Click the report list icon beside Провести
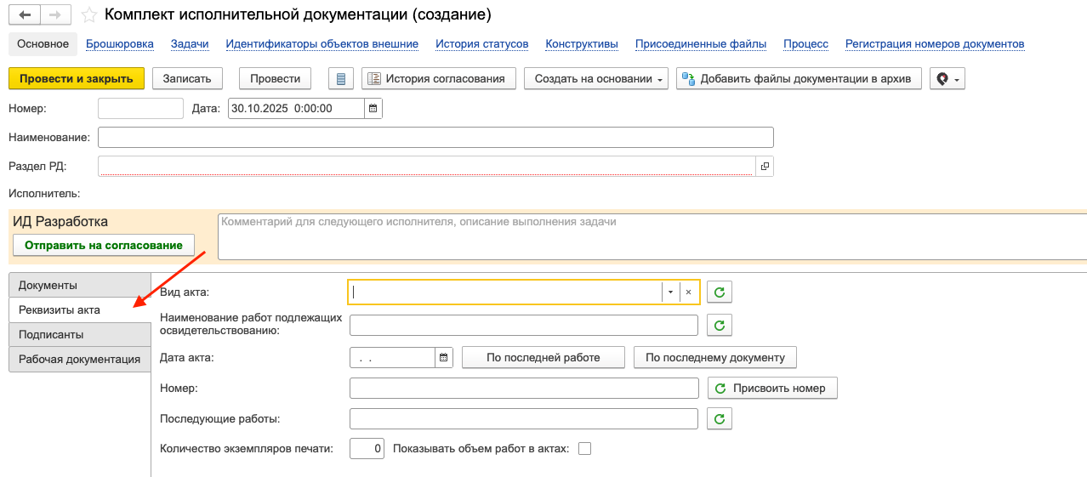Image resolution: width=1087 pixels, height=477 pixels. (x=341, y=79)
